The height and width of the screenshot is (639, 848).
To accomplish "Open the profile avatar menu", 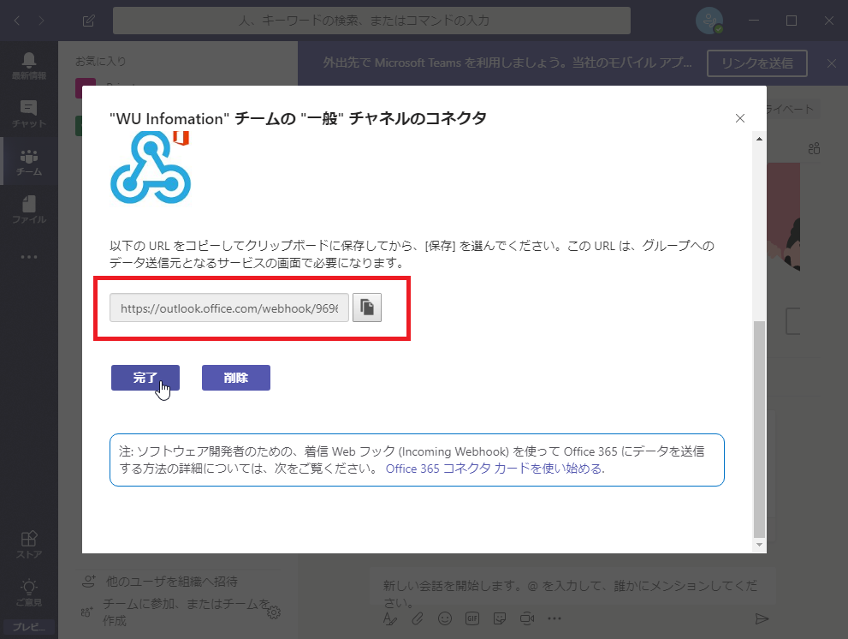I will pyautogui.click(x=709, y=21).
